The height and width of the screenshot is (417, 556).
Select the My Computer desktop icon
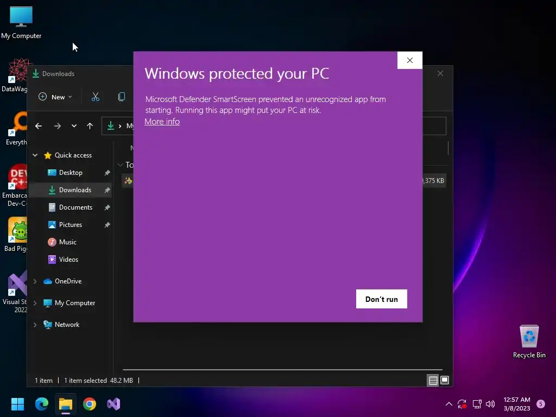point(21,22)
